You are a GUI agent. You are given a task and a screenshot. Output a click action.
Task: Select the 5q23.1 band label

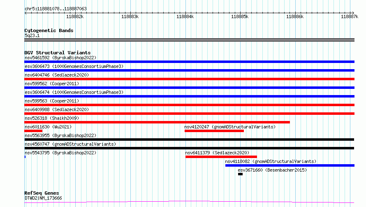pos(32,35)
